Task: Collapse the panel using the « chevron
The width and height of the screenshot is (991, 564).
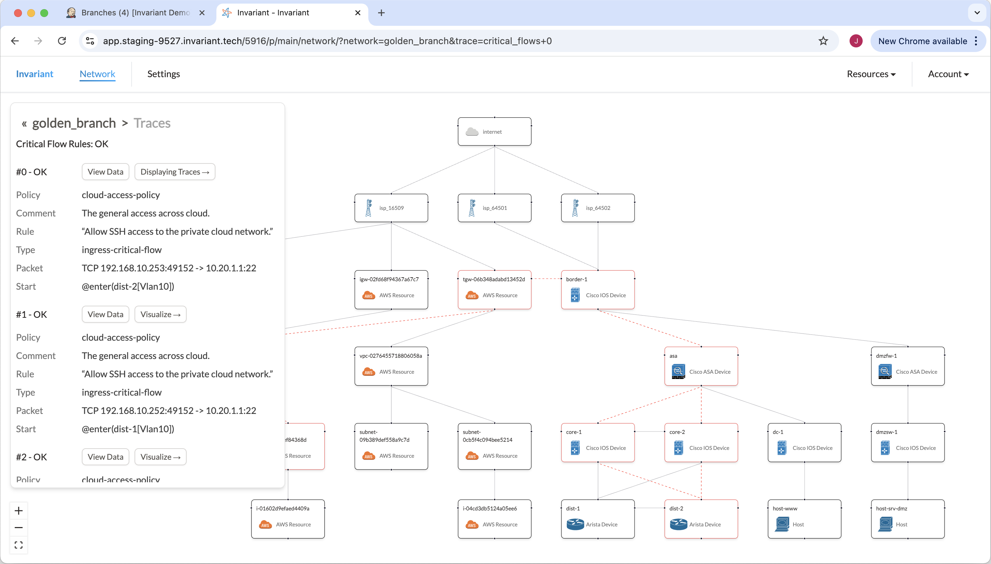Action: click(24, 124)
